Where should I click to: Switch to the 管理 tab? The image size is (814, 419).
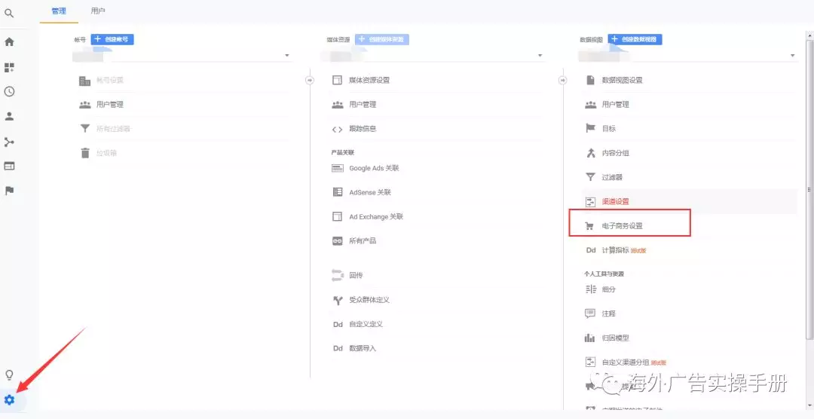pos(59,11)
